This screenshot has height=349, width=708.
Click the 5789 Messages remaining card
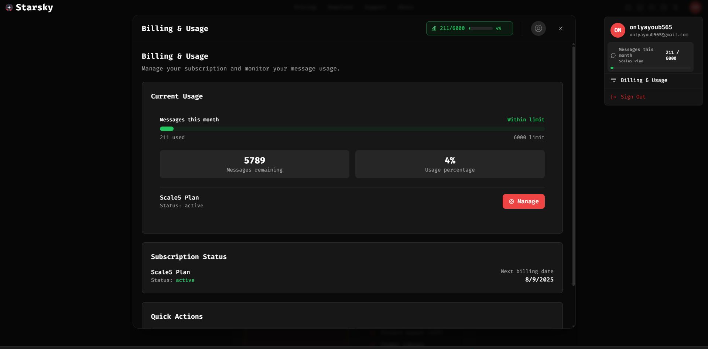pyautogui.click(x=254, y=164)
